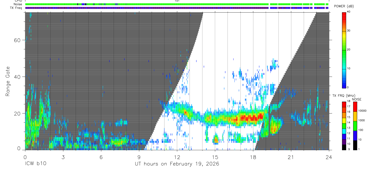Click the 30 tick on POWER scale
The width and height of the screenshot is (370, 170).
coord(349,31)
